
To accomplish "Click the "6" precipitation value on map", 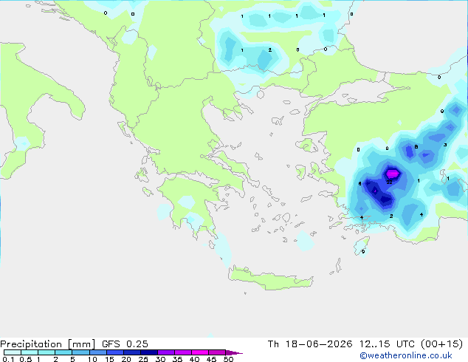I will pyautogui.click(x=359, y=184).
